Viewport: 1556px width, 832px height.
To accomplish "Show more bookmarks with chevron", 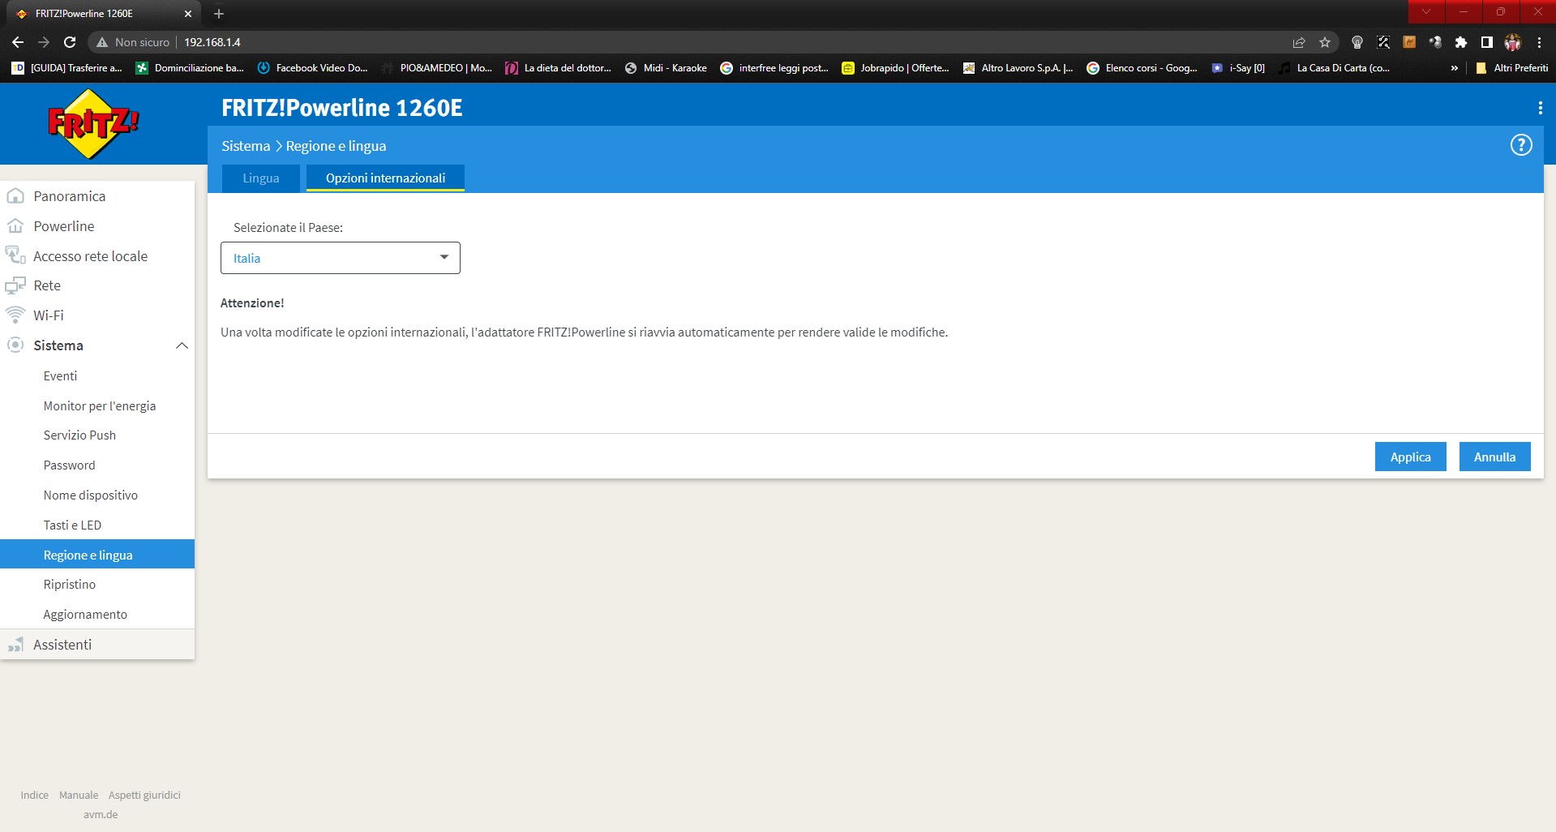I will click(1455, 68).
